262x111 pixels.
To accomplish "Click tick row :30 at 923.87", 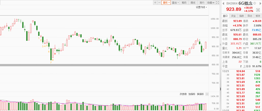I will point(242,75).
